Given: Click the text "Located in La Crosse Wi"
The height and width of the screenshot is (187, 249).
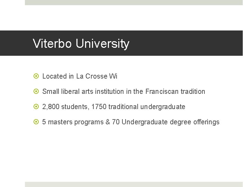Looking at the screenshot, I should pyautogui.click(x=80, y=76).
